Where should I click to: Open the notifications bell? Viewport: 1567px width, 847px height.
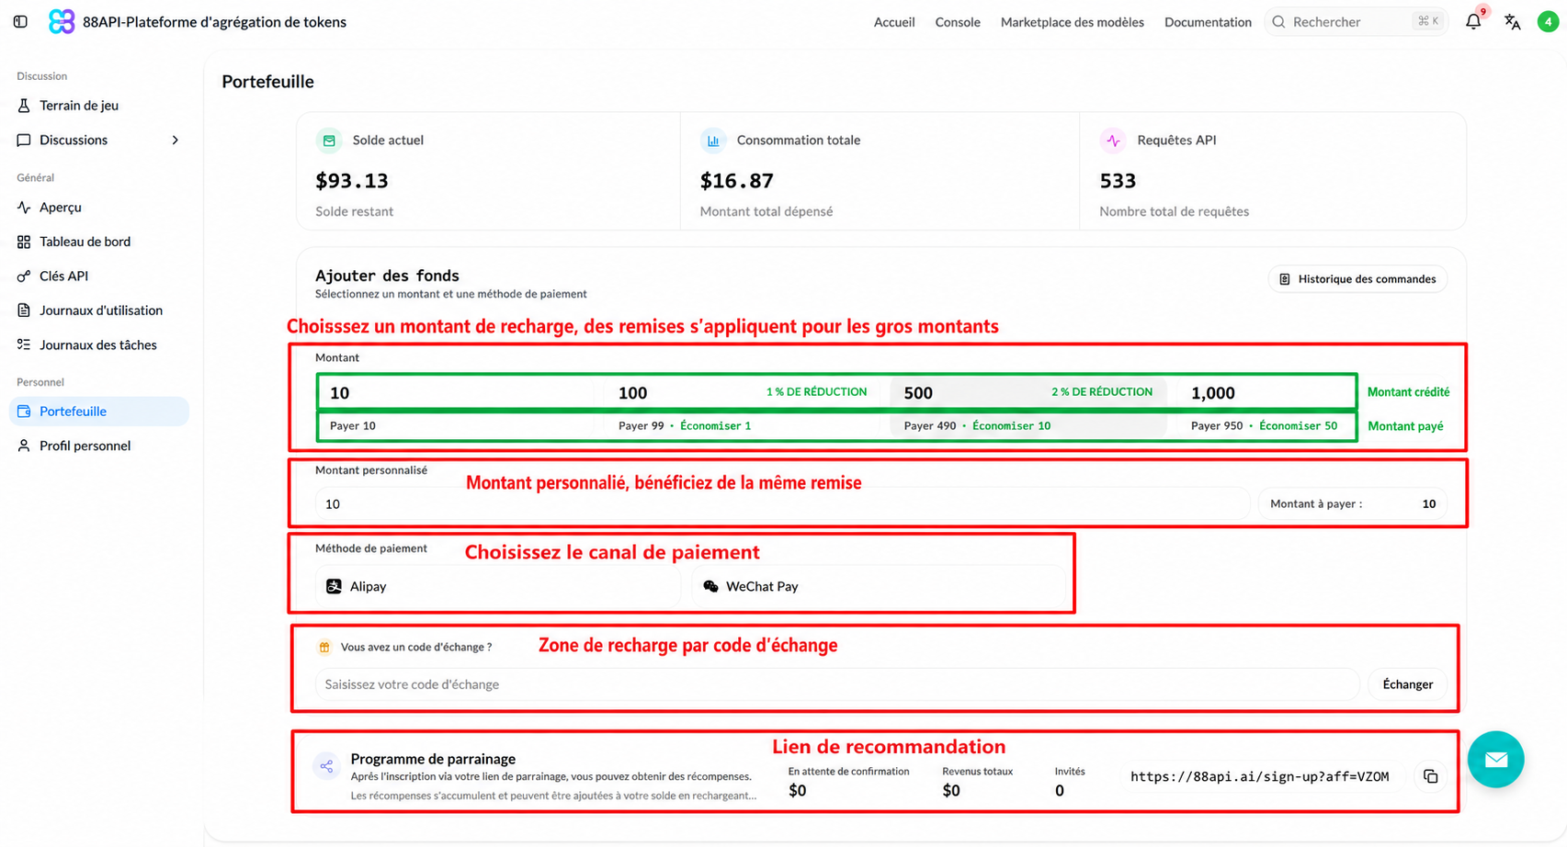tap(1473, 21)
